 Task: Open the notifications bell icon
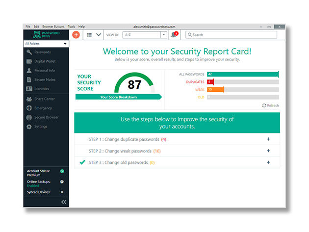pyautogui.click(x=174, y=35)
